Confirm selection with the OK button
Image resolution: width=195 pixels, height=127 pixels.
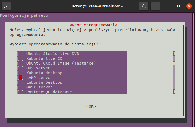pyautogui.click(x=91, y=107)
